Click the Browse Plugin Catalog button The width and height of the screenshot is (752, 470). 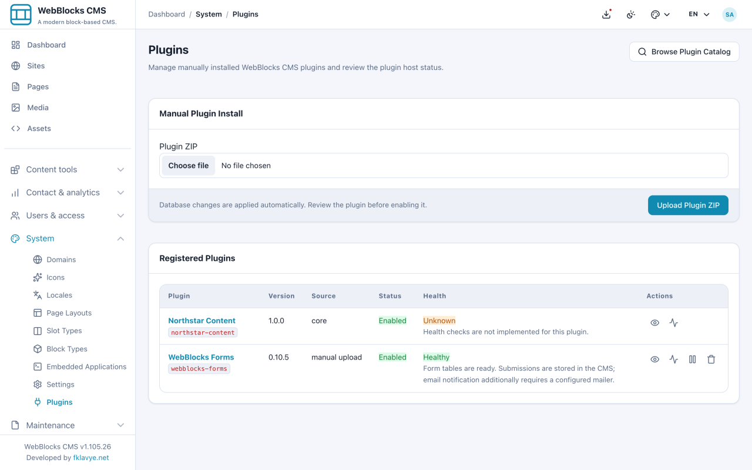[684, 52]
